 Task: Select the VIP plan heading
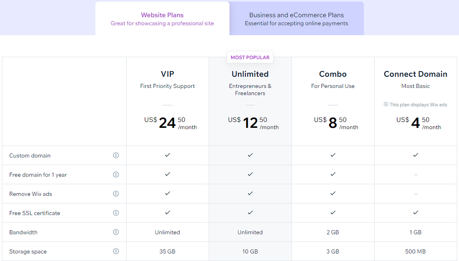(167, 74)
